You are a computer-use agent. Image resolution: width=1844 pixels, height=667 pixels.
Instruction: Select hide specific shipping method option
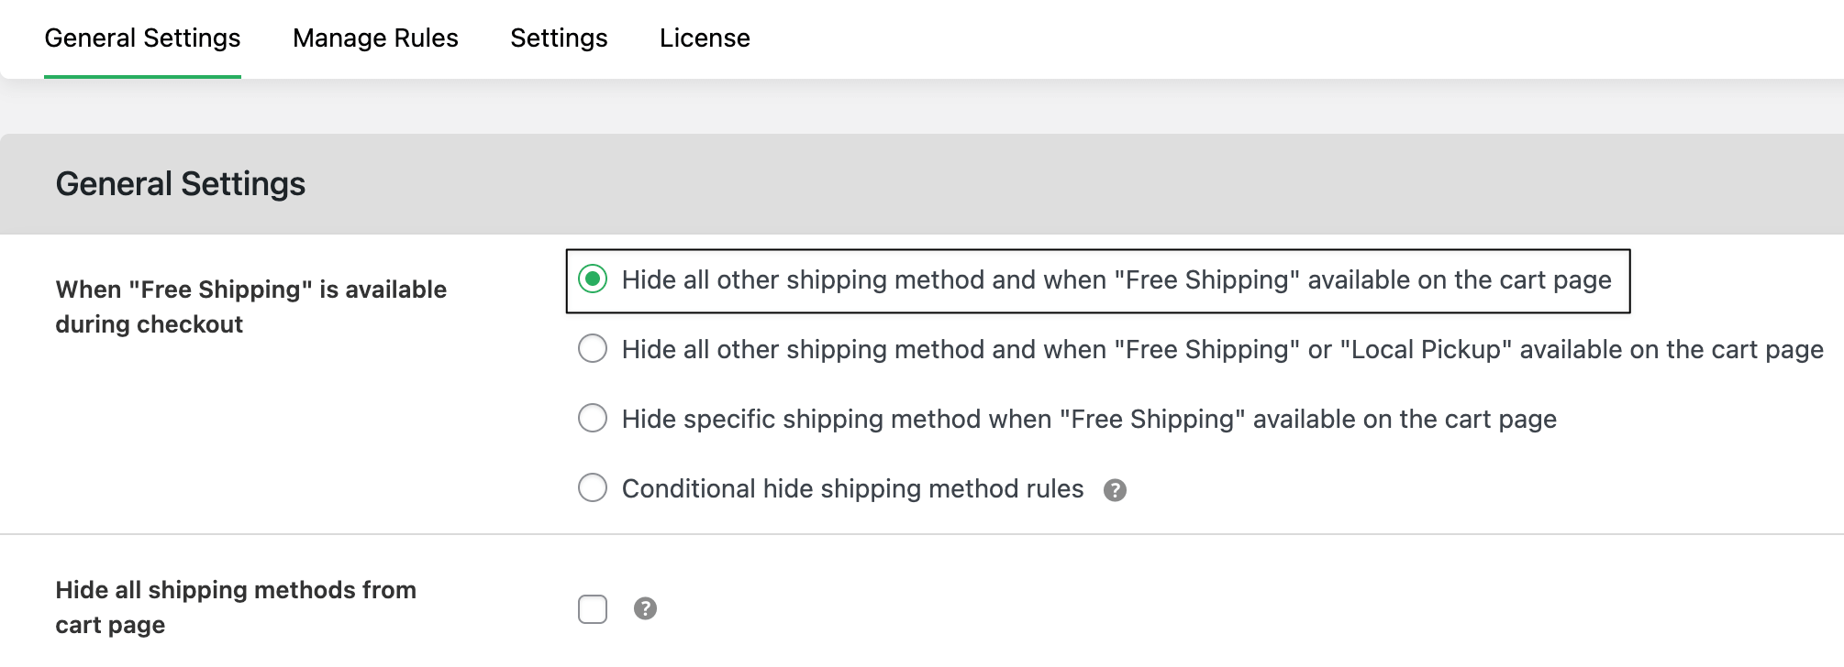593,419
